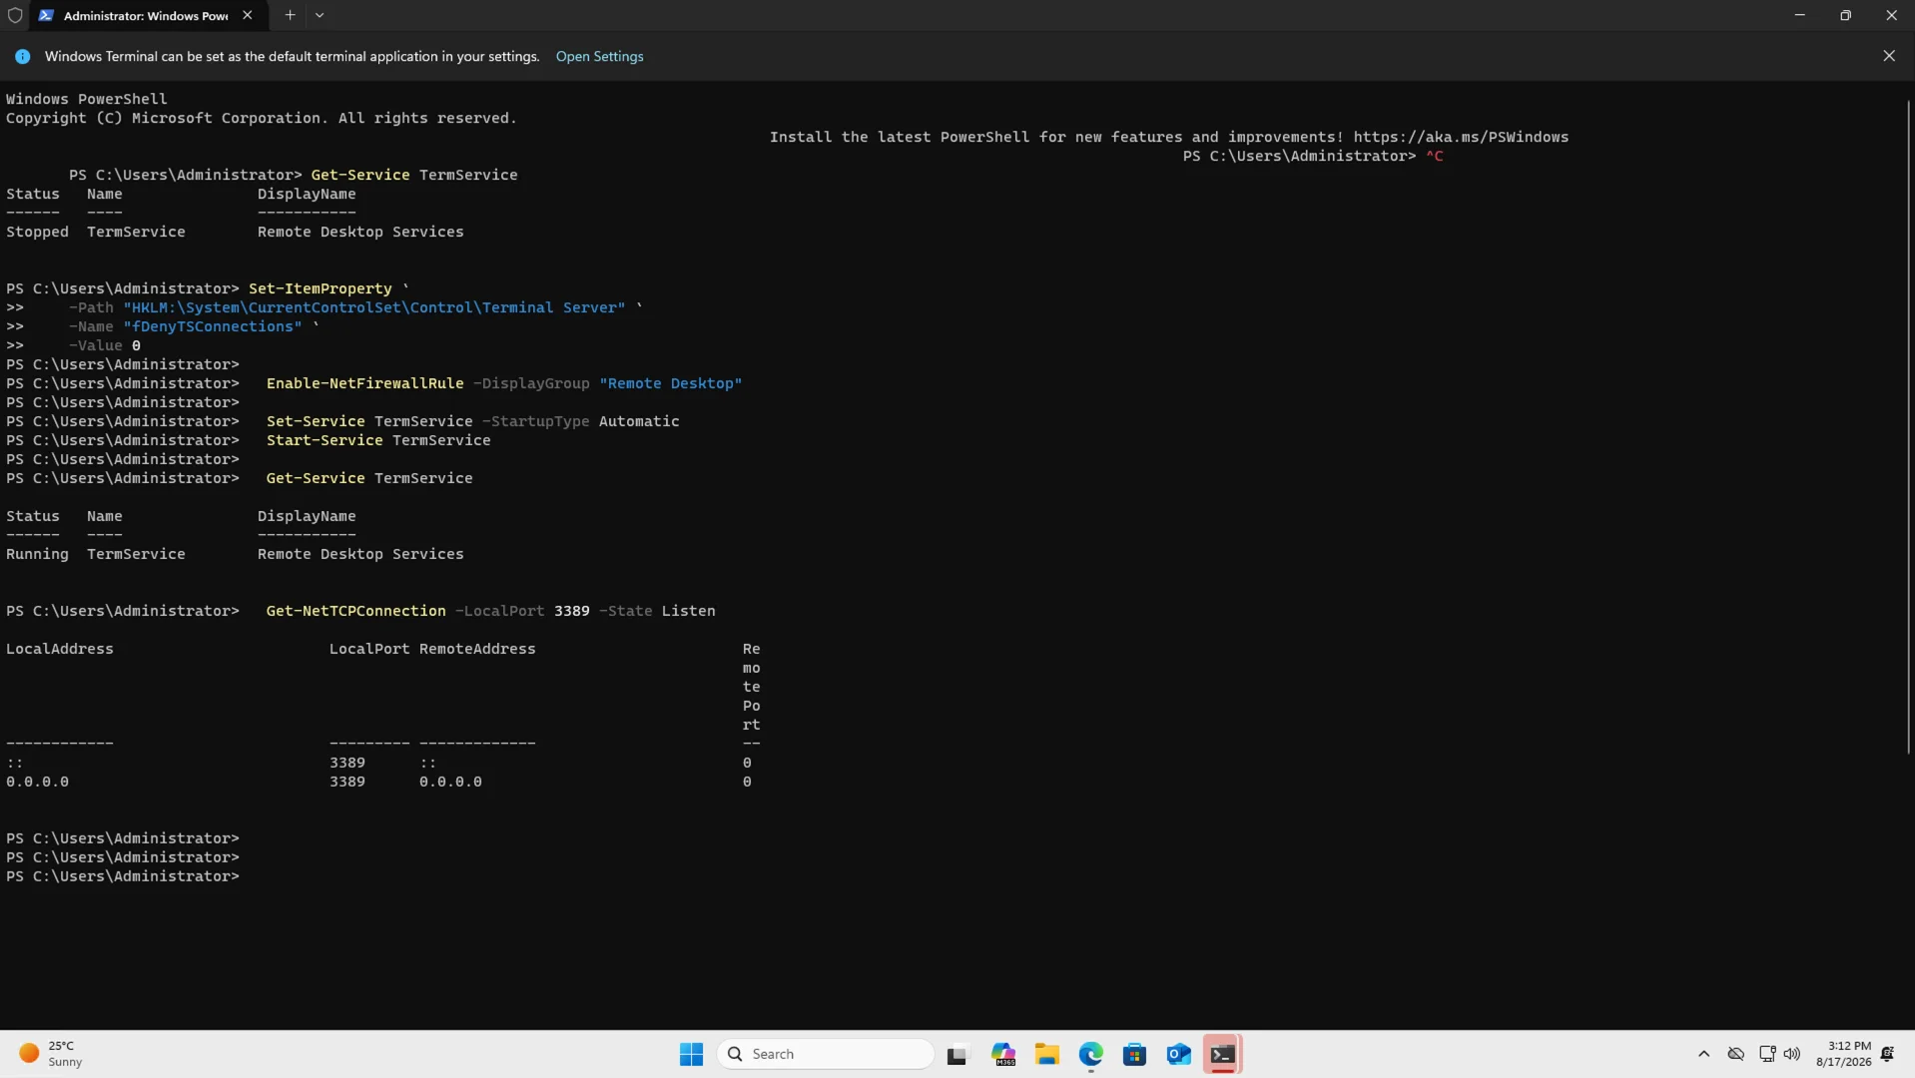Open the weather widget showing 25°C Sunny

coord(52,1054)
